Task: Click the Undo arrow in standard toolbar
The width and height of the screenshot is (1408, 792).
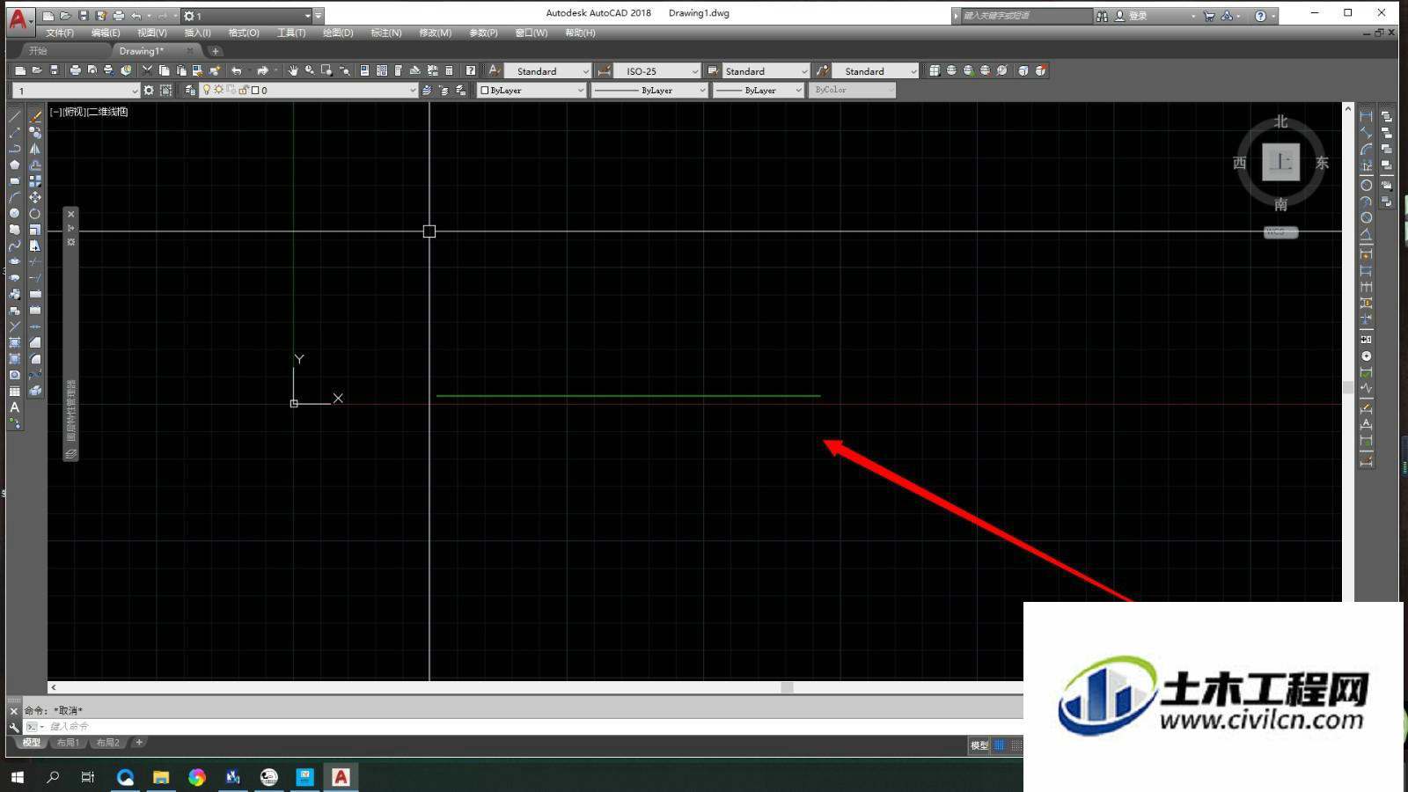Action: tap(236, 70)
